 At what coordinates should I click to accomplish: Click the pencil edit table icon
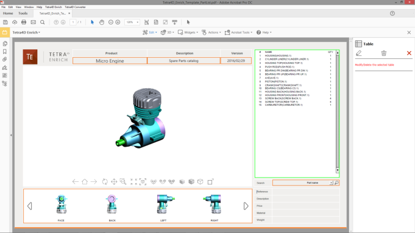coord(358,54)
